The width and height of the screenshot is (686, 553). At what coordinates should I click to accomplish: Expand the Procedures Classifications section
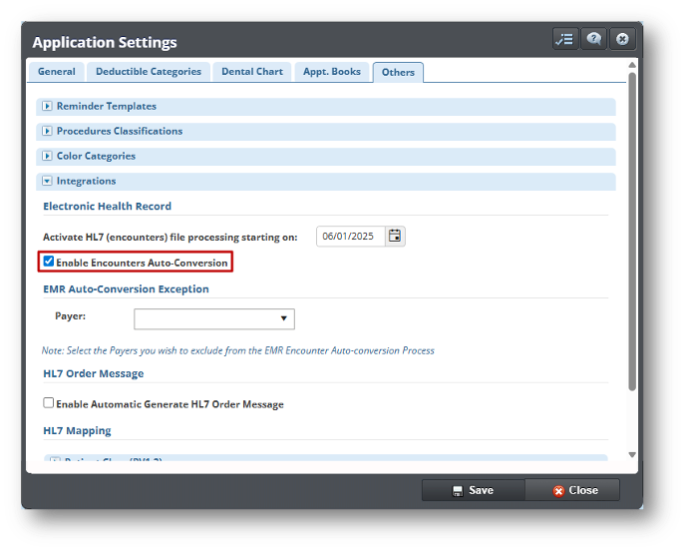tap(47, 131)
